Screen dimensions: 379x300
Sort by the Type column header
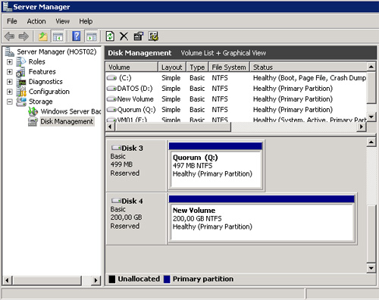tap(197, 67)
